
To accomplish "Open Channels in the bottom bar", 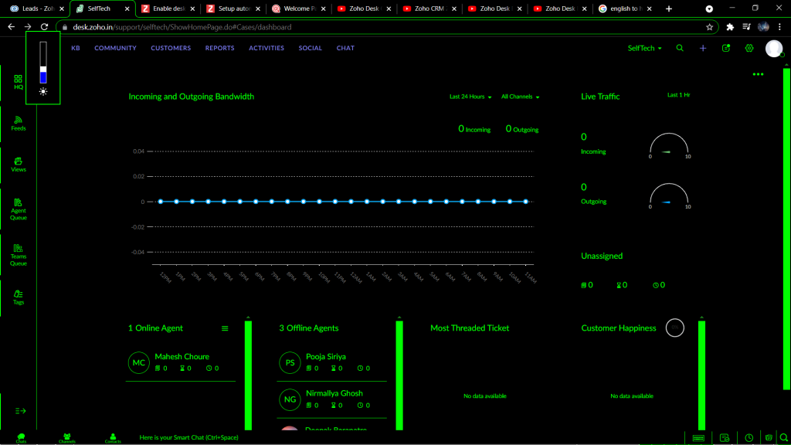I will pyautogui.click(x=66, y=438).
